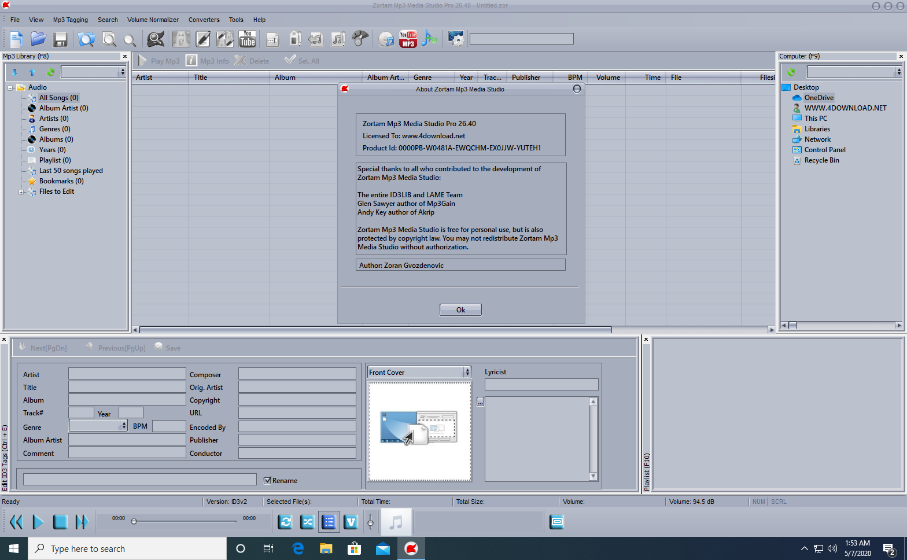Skip to next track in the player
This screenshot has width=907, height=560.
[x=82, y=522]
